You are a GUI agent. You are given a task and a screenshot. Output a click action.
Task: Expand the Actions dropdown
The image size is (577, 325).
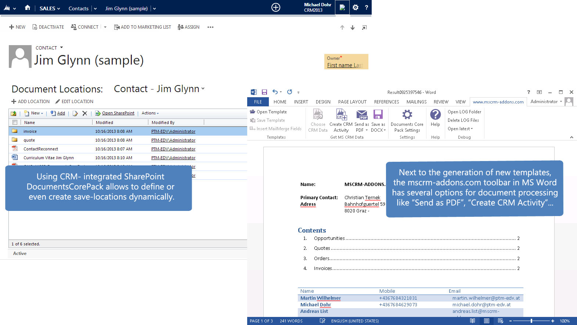tap(150, 113)
